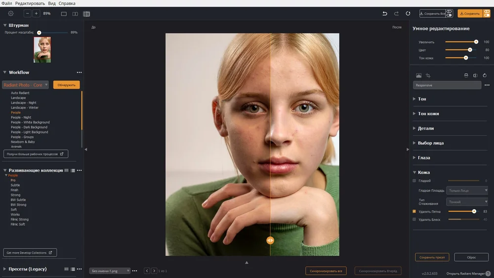Expand the bottom filmstrip with the arrow
Viewport: 494px width, 278px height.
[247, 263]
